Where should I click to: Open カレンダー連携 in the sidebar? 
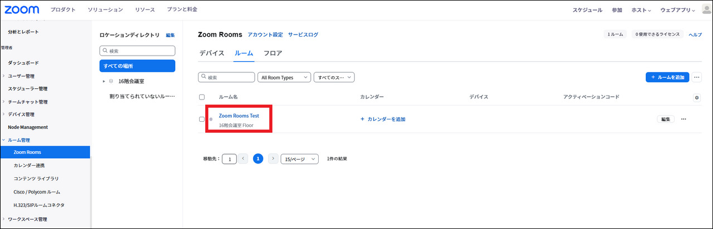[29, 166]
